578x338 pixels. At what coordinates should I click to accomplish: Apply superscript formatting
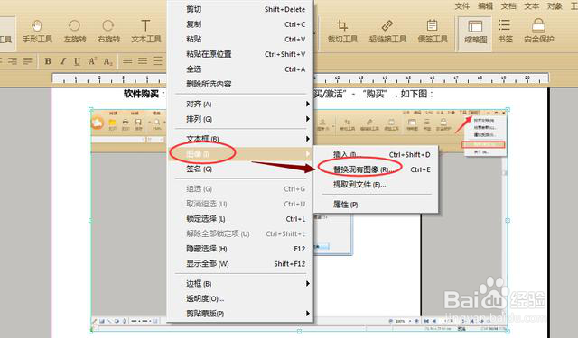click(92, 61)
